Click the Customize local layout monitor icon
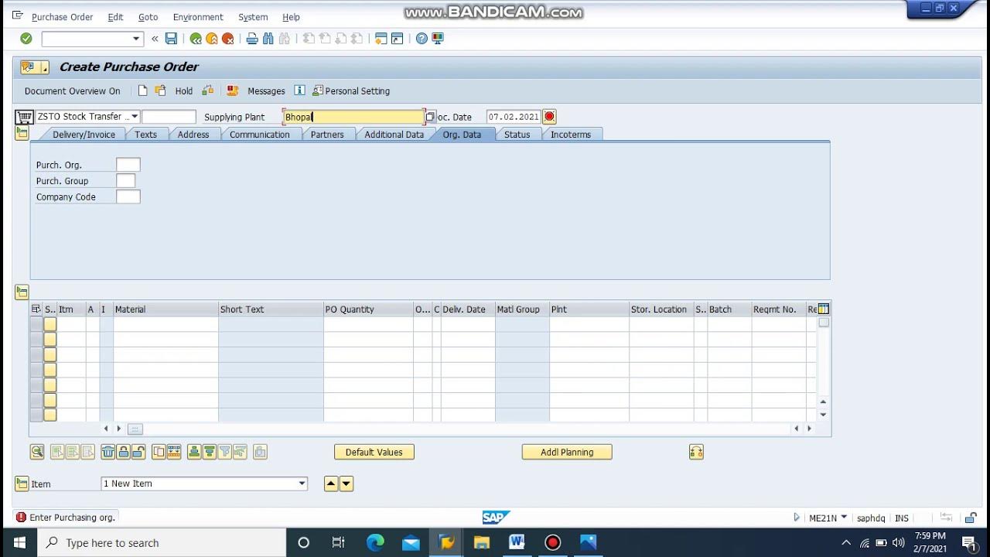The width and height of the screenshot is (990, 557). tap(438, 39)
